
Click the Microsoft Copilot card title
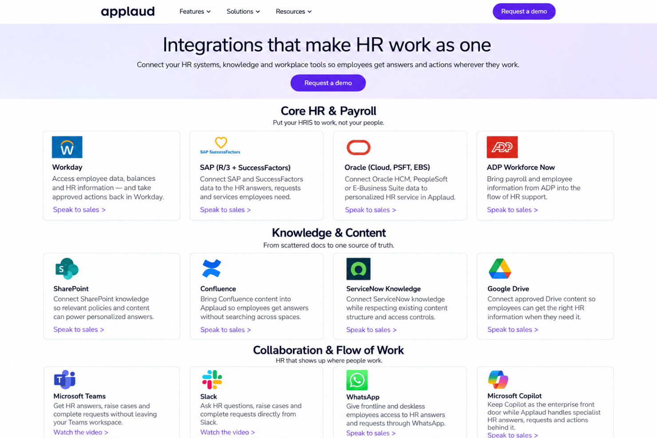515,396
